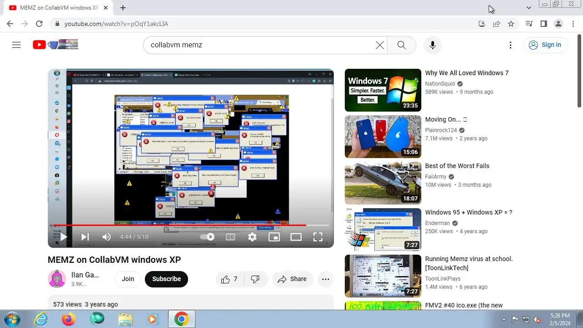Share this video
The image size is (583, 328).
[292, 279]
